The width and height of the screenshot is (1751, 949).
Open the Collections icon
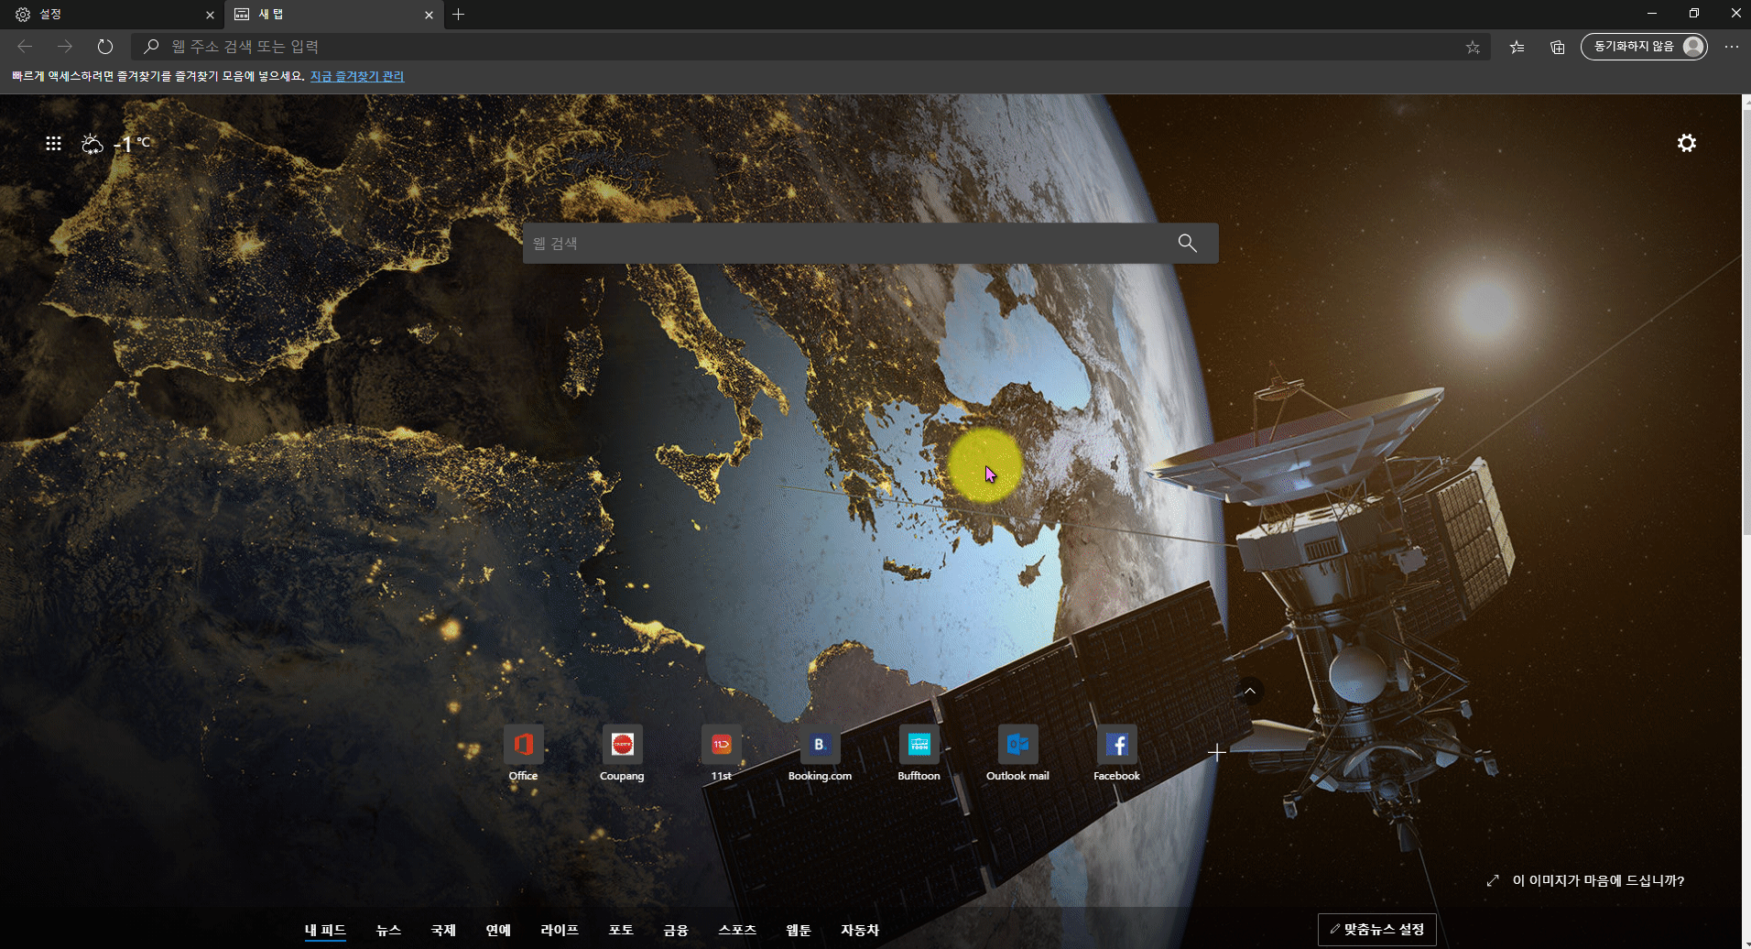click(x=1557, y=47)
